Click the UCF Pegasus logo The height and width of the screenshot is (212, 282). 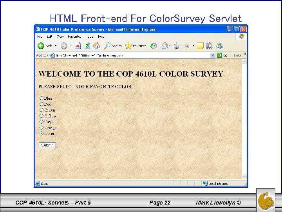point(266,200)
